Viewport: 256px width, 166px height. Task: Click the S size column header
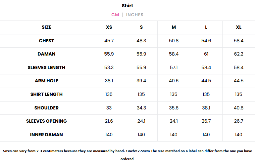coord(141,27)
